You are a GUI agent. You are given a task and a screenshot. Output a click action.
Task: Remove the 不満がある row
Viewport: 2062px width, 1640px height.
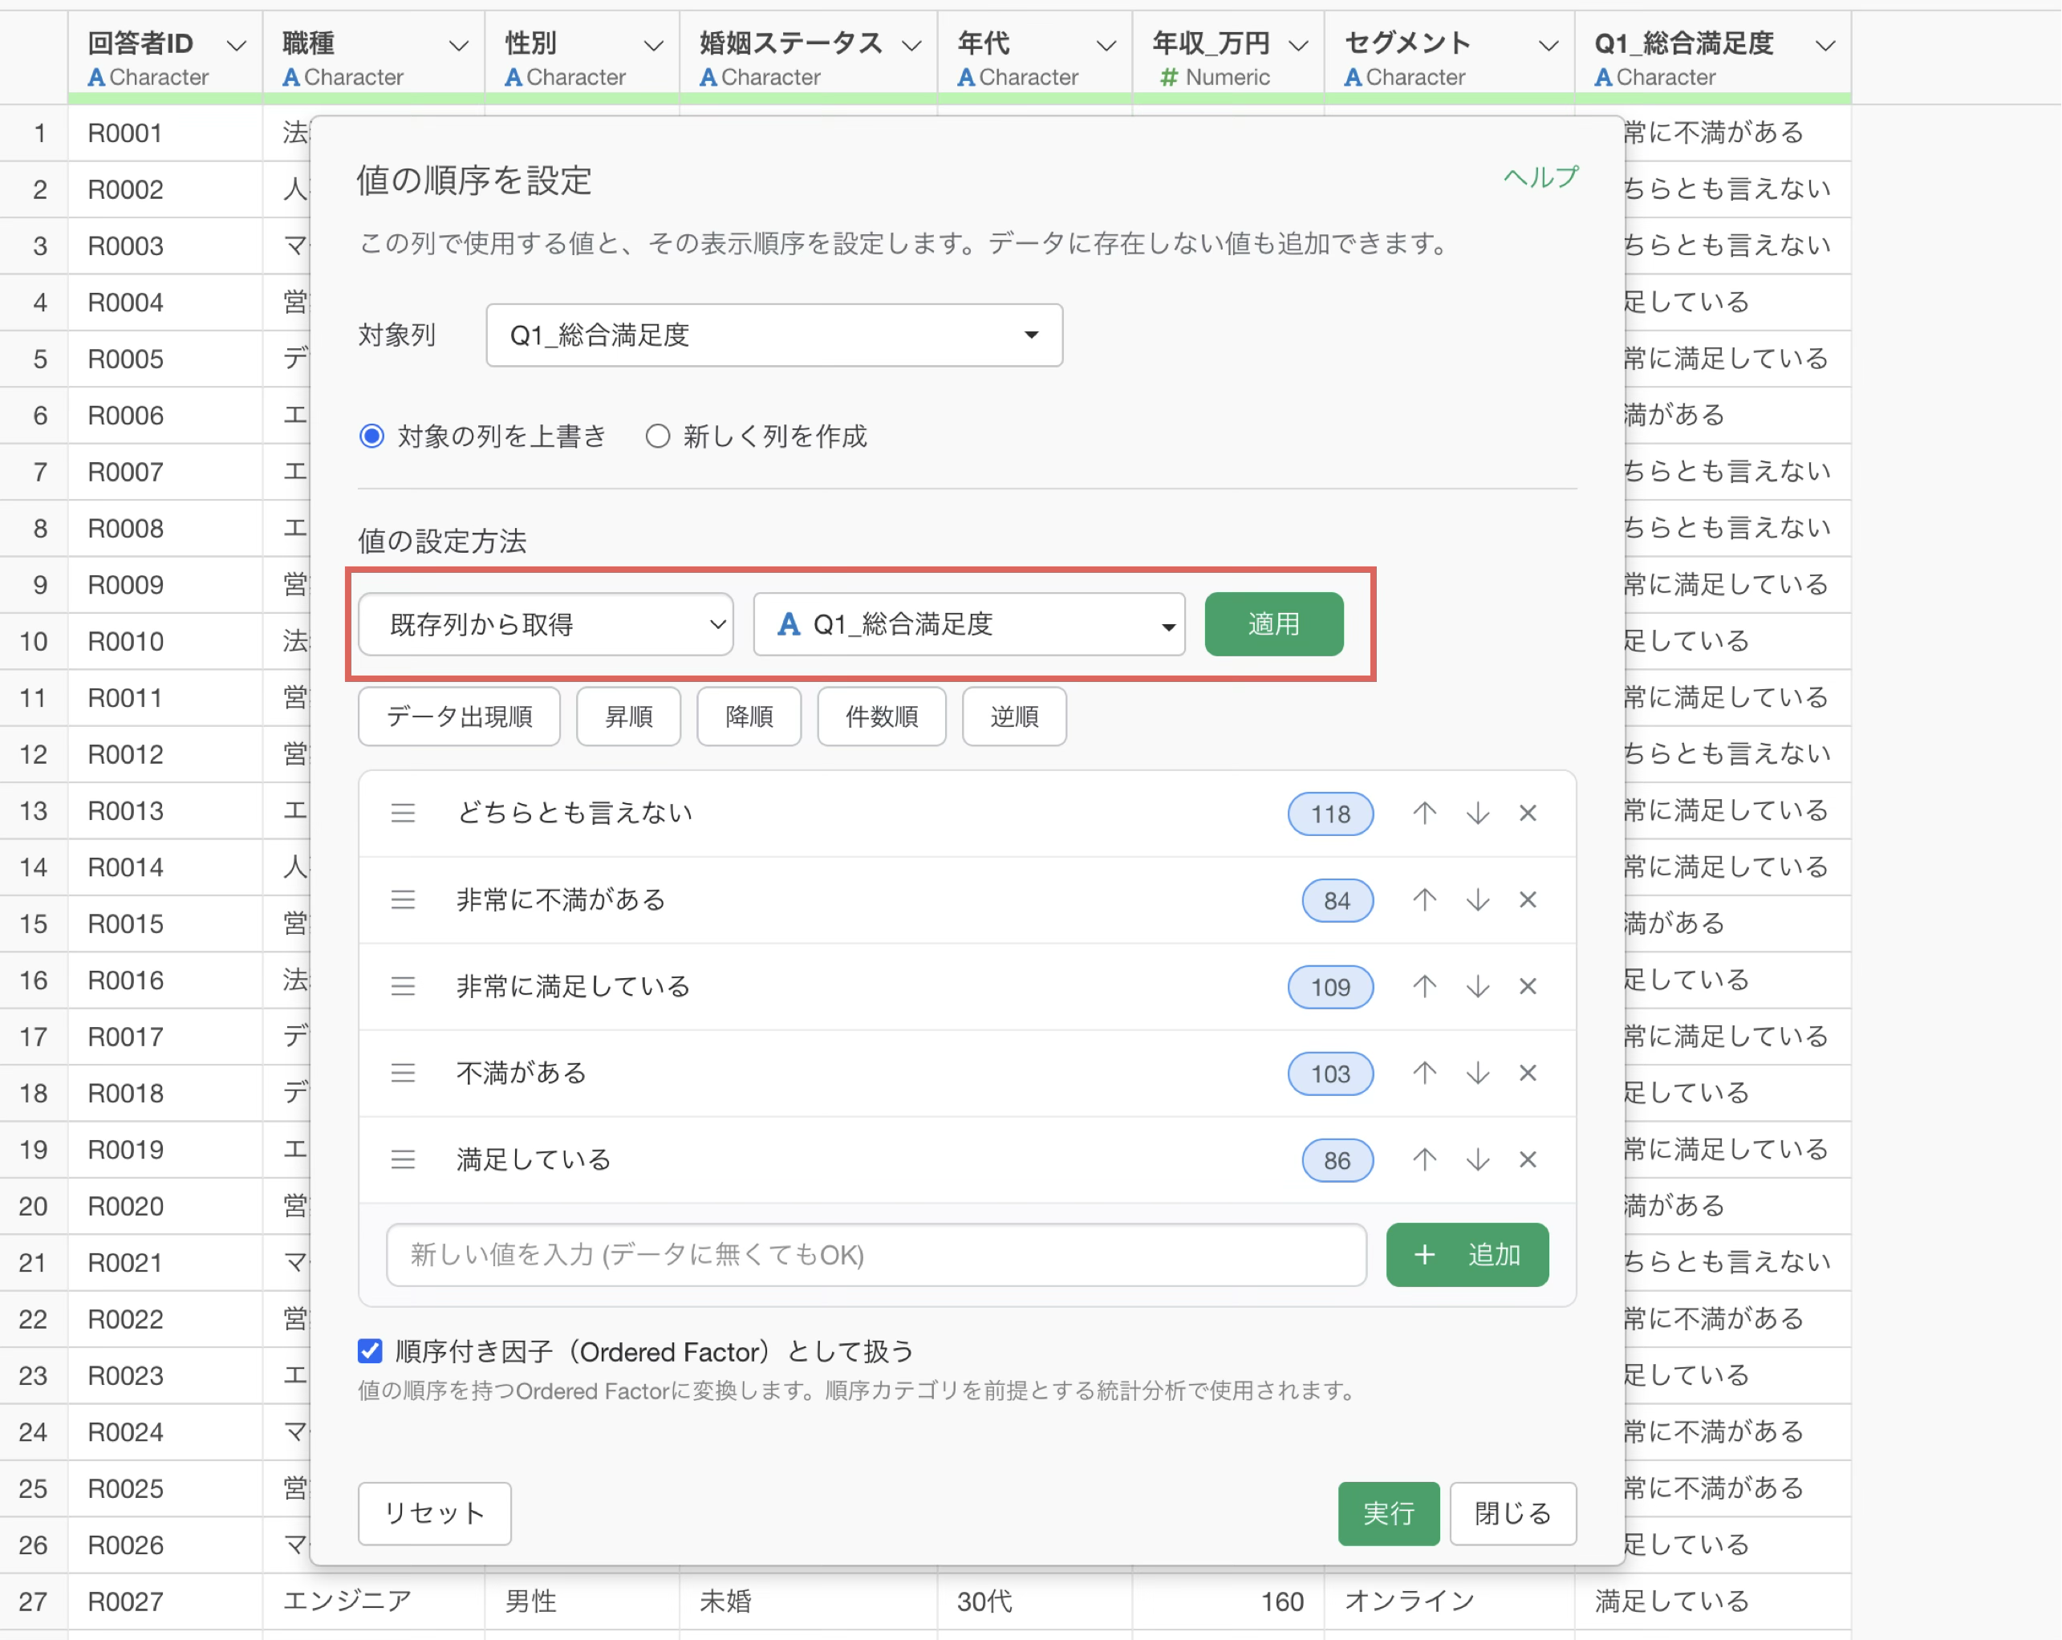coord(1528,1073)
